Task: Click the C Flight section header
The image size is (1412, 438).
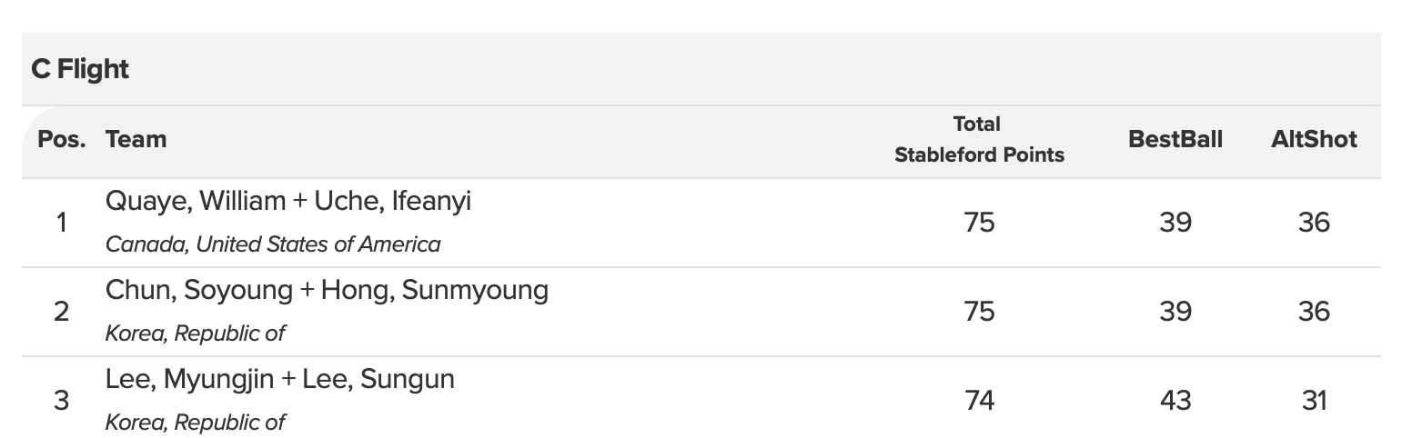Action: [x=80, y=69]
